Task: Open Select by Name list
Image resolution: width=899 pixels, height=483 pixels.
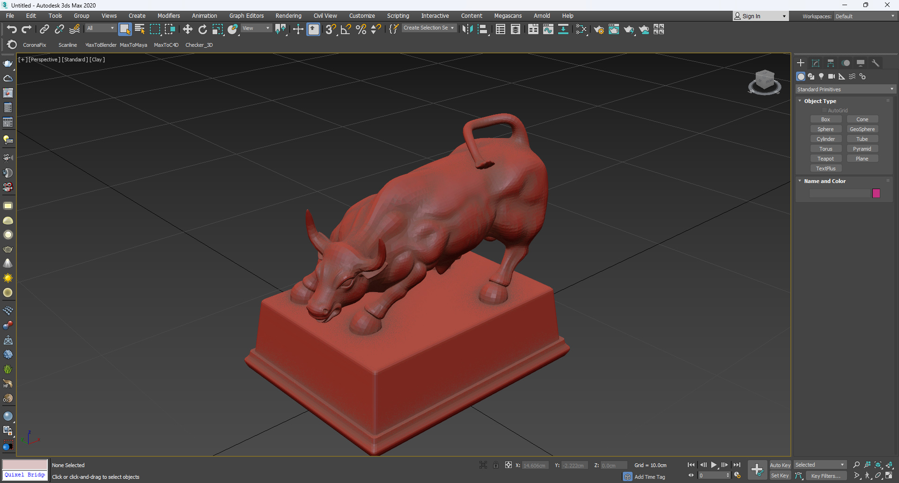Action: [x=140, y=29]
